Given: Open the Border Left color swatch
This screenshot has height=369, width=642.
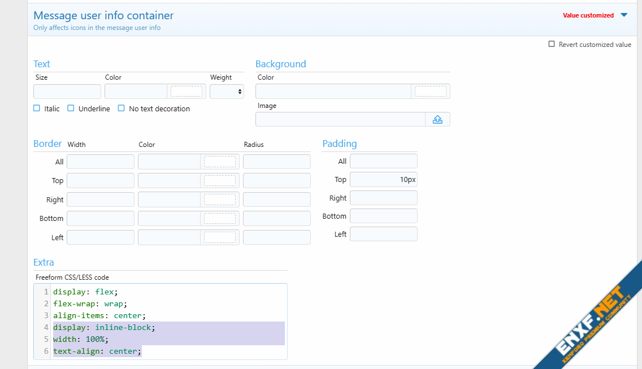Looking at the screenshot, I should [x=219, y=237].
